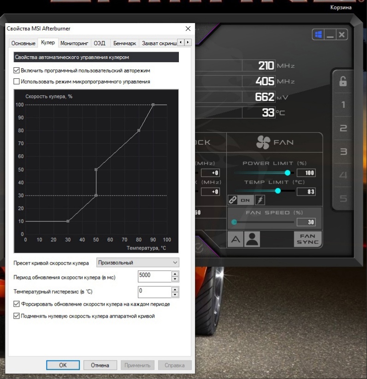This screenshot has height=379, width=367.
Task: Click the fan update period field 5000
Action: click(155, 276)
